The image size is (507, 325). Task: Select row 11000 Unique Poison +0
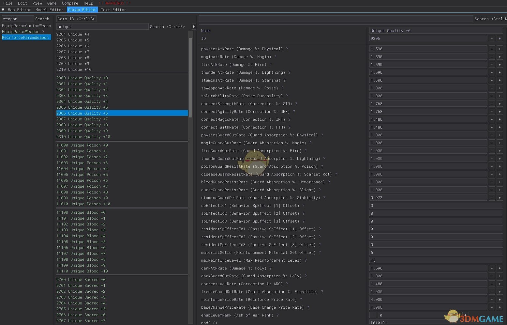click(122, 145)
